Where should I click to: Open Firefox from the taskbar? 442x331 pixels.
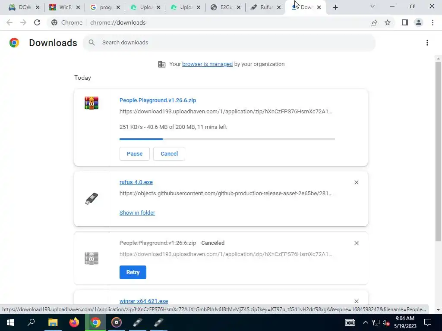click(x=74, y=322)
